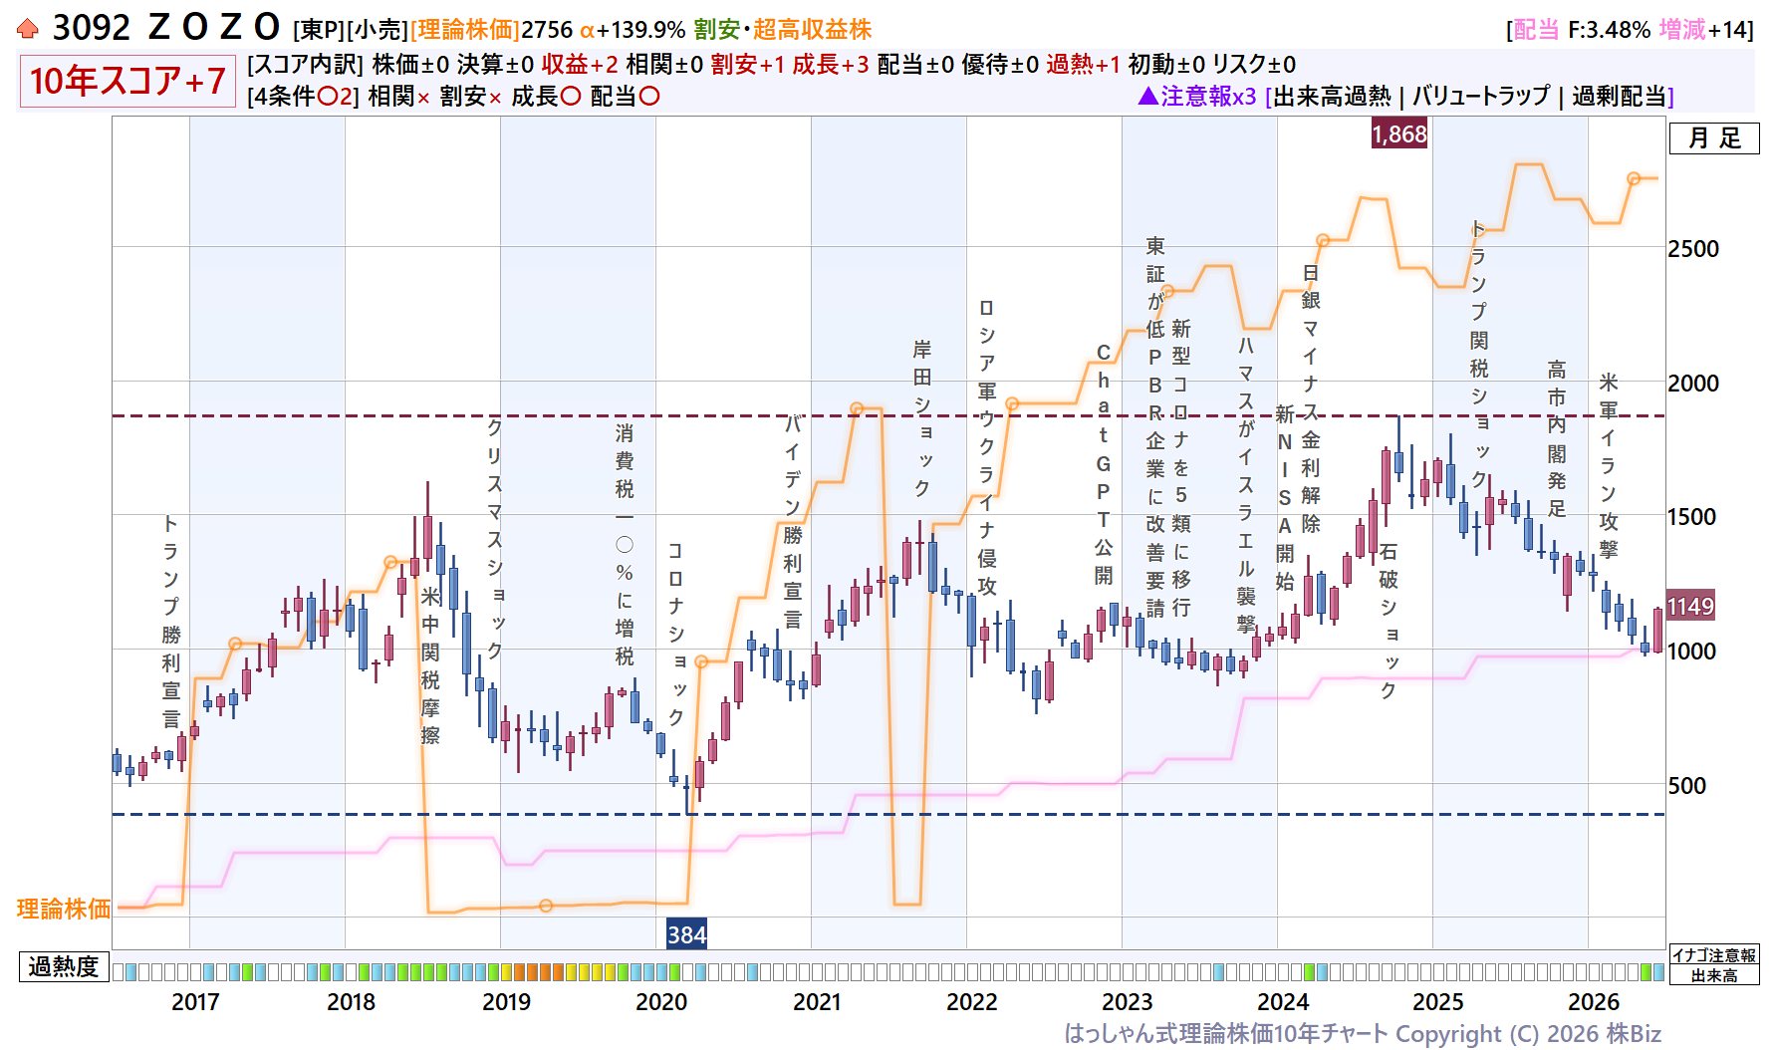Image resolution: width=1773 pixels, height=1050 pixels.
Task: Click the pink [配当 label in header
Action: coord(1533,30)
